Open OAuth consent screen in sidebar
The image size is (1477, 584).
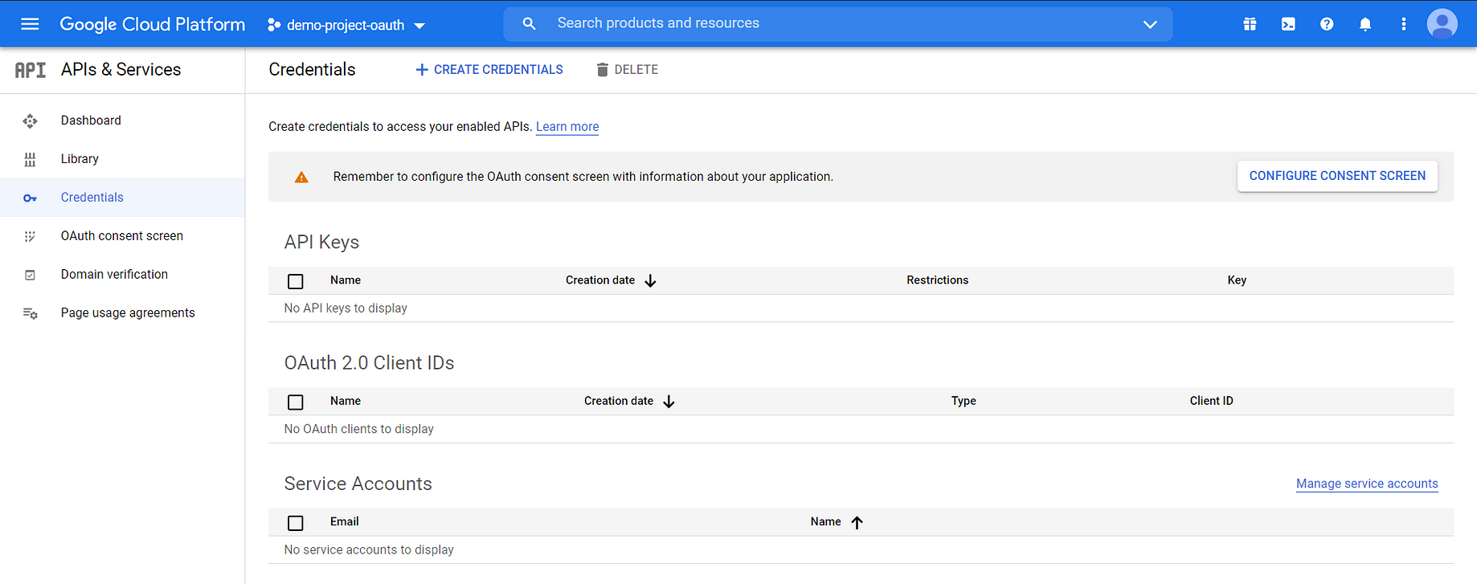click(122, 236)
